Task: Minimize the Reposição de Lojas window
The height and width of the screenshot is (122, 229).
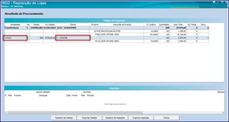Action: pos(218,2)
